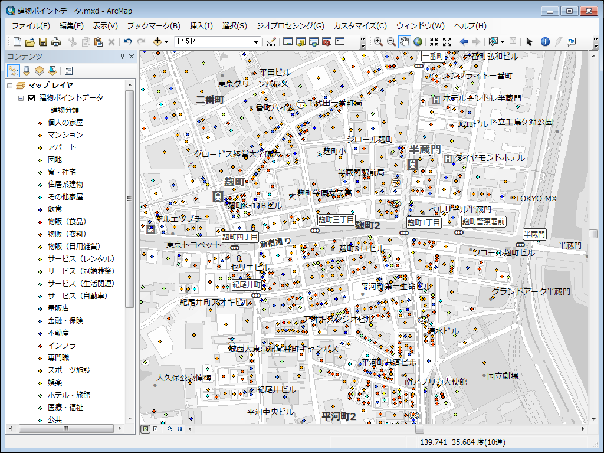Open the Catalog window icon
This screenshot has height=453, width=604.
point(300,42)
